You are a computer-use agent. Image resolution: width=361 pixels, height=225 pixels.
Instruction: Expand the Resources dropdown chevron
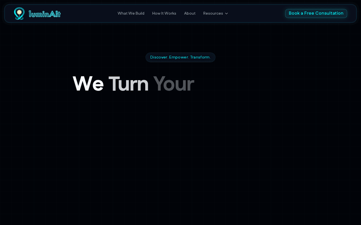click(226, 13)
